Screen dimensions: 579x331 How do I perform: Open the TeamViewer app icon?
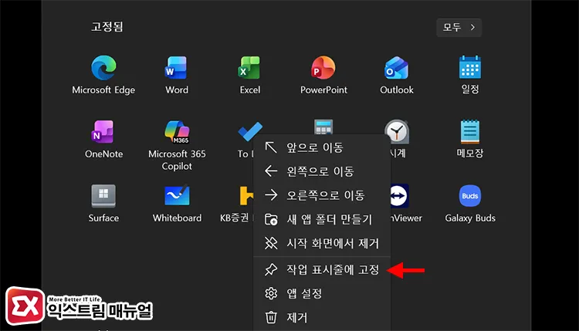coord(399,195)
